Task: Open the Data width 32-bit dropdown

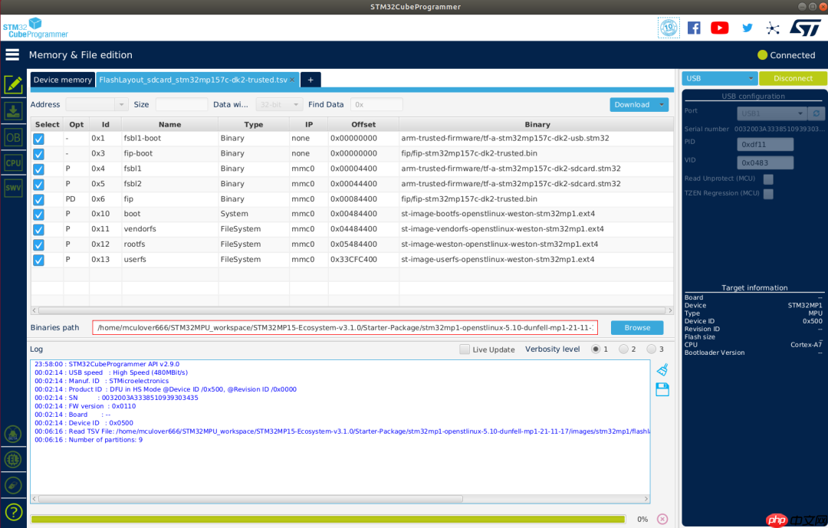Action: tap(279, 104)
